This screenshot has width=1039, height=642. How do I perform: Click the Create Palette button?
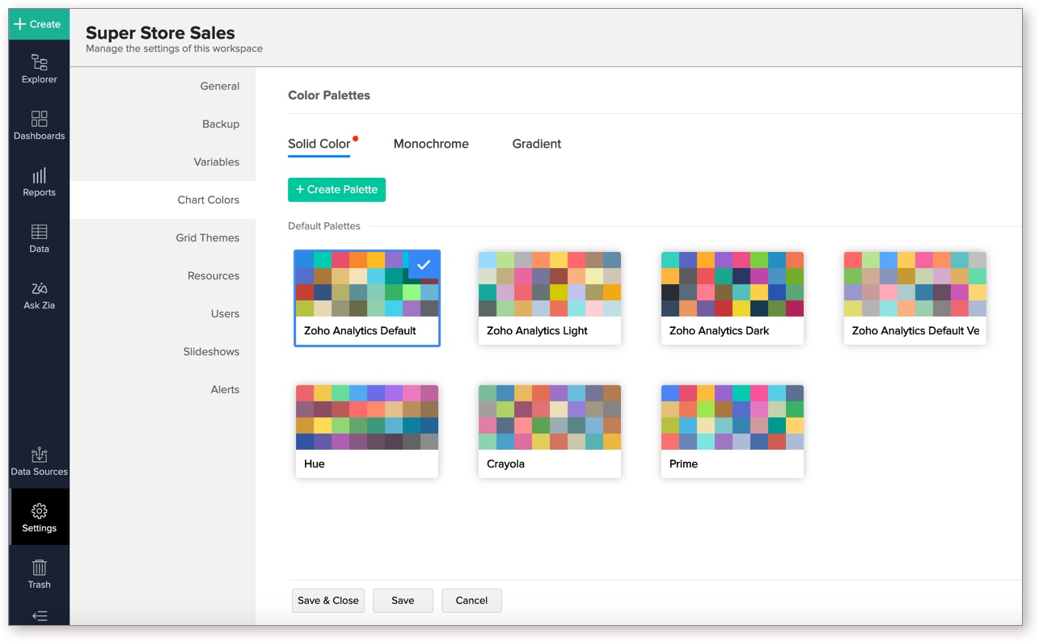(x=336, y=189)
